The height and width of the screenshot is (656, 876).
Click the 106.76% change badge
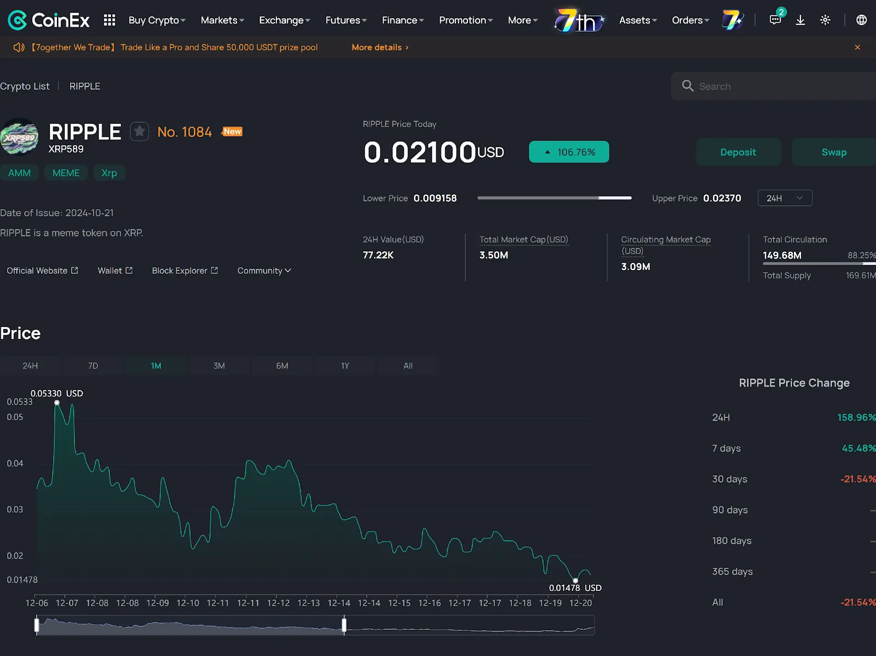[569, 152]
